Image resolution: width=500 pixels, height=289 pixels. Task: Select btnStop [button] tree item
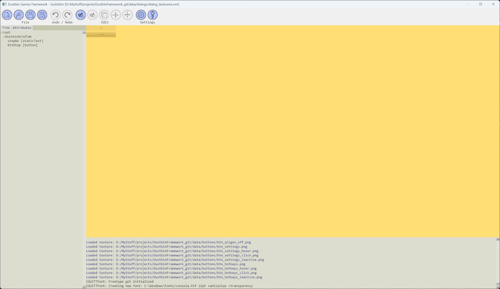[22, 45]
